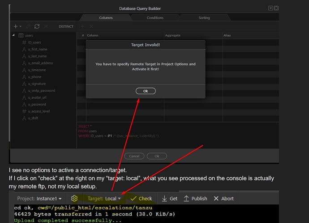Select the u_signature column
This screenshot has height=223, width=309.
[x=37, y=84]
